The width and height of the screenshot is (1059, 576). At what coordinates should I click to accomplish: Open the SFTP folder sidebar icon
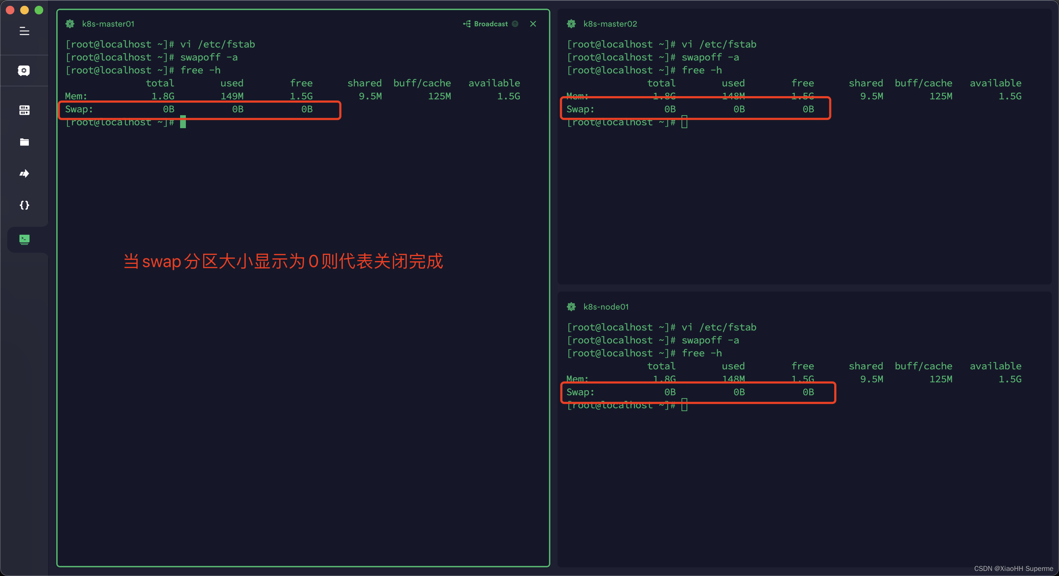(24, 142)
